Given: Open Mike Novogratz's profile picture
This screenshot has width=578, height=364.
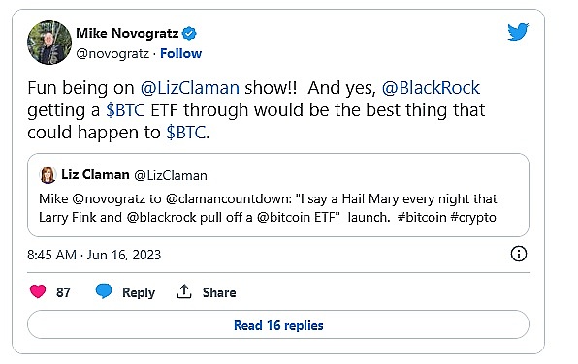Looking at the screenshot, I should [x=49, y=43].
